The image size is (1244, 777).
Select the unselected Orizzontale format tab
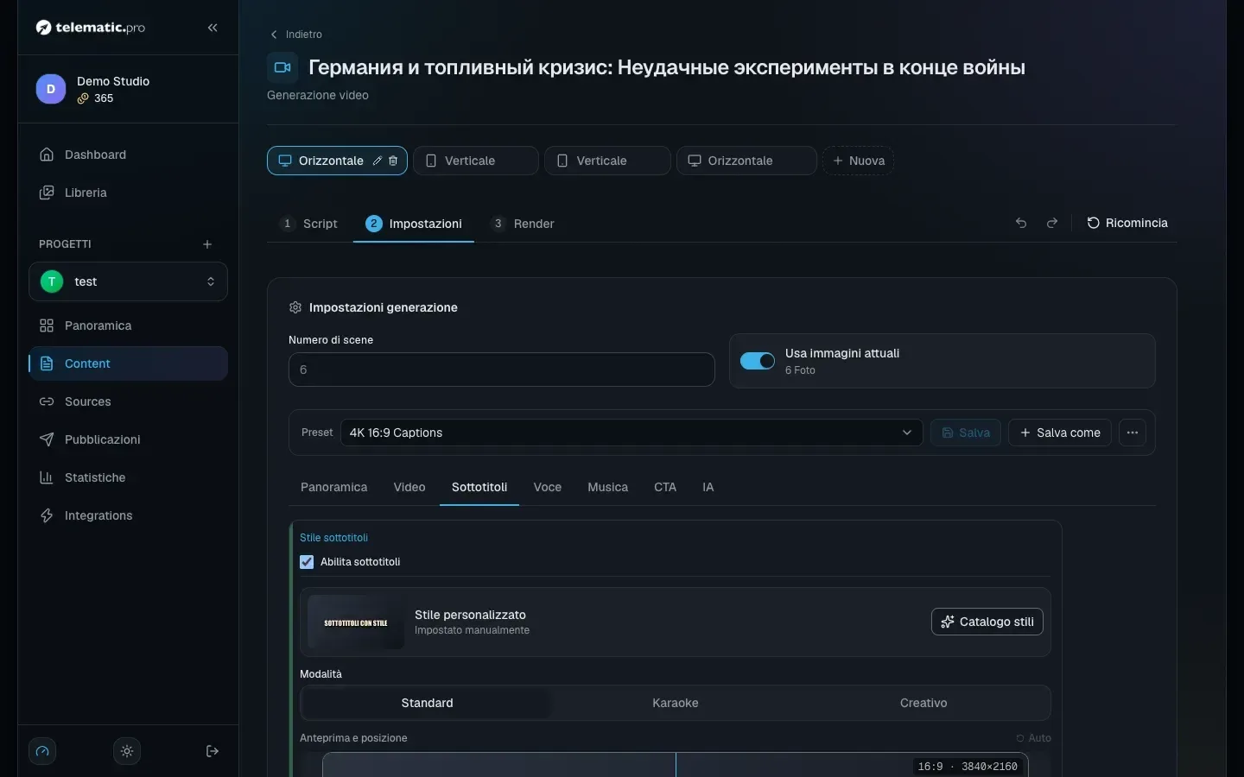746,161
